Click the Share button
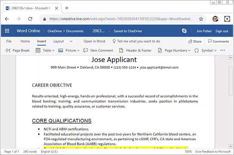 (195, 42)
